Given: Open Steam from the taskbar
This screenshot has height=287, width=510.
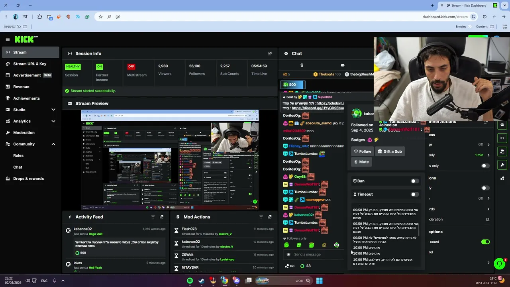Looking at the screenshot, I should 202,281.
